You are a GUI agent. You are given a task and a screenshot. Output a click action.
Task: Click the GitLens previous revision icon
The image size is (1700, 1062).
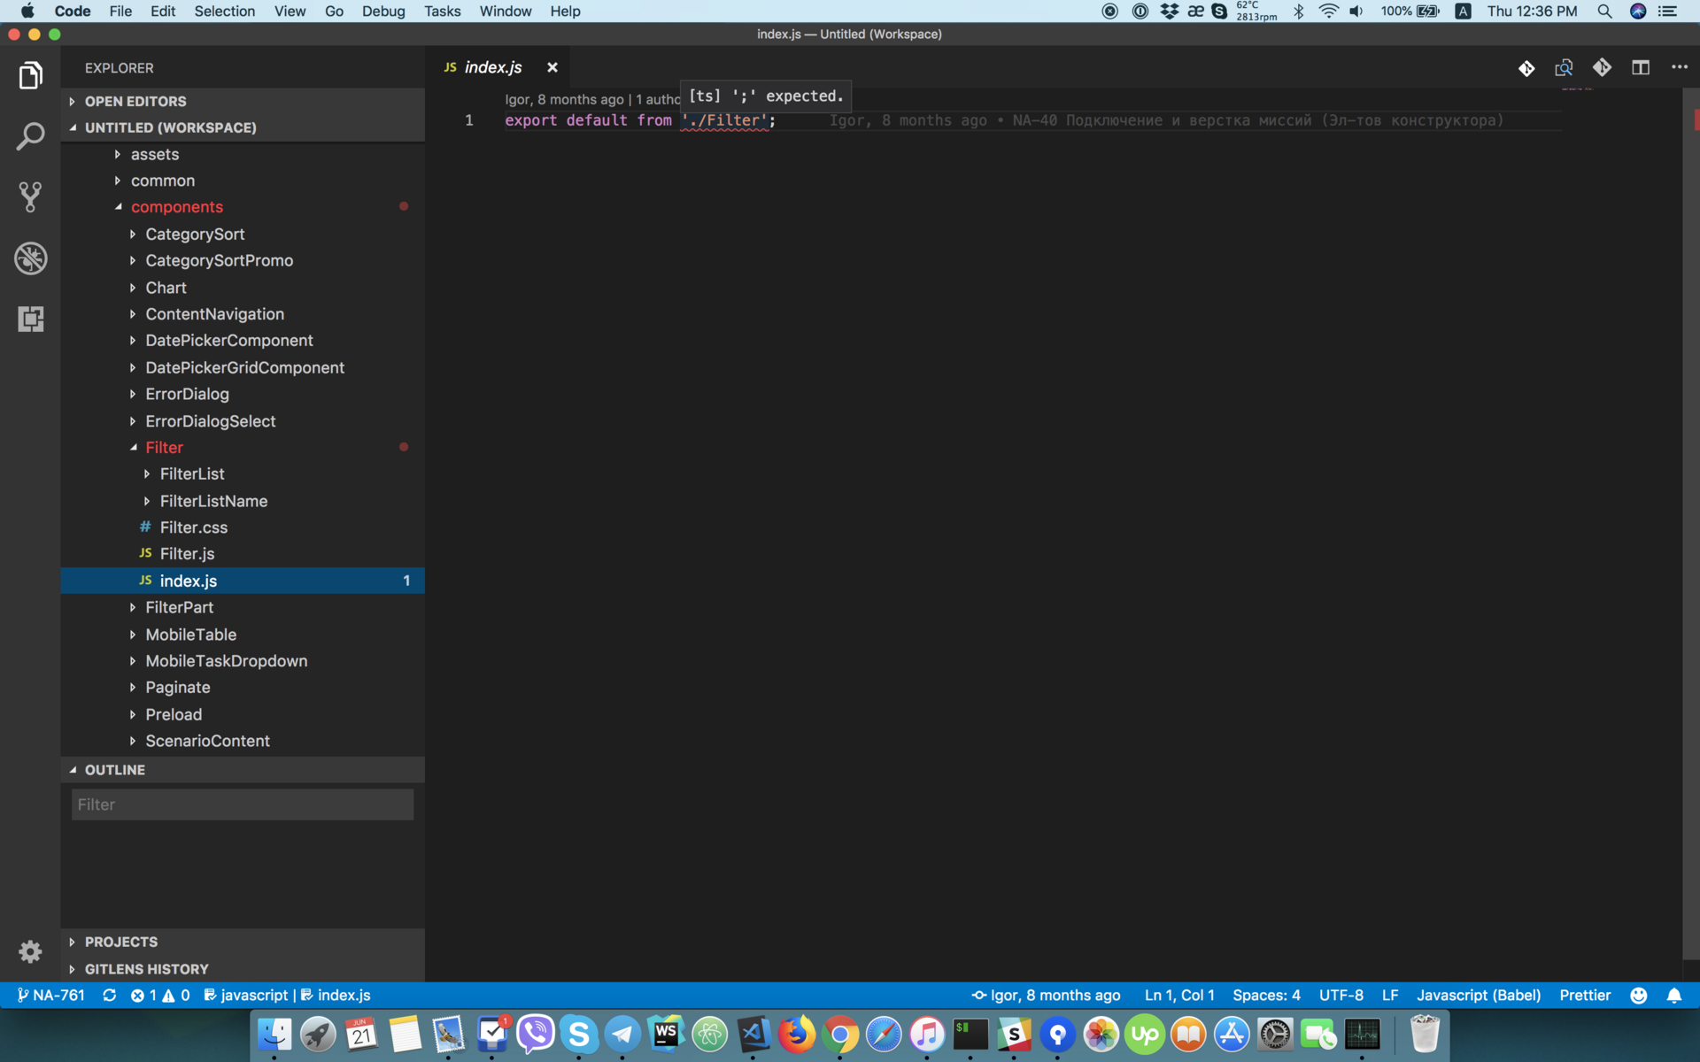[x=1526, y=68]
